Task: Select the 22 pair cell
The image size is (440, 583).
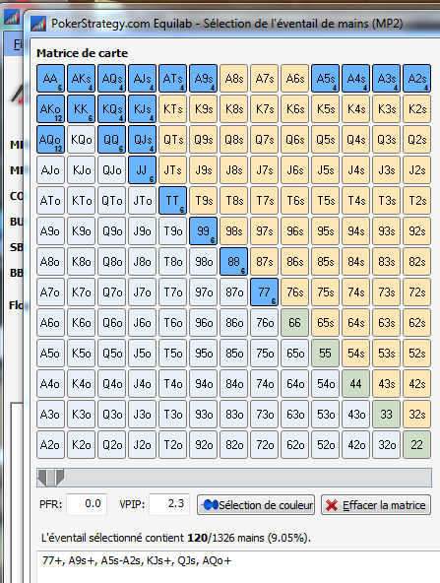Action: 417,444
